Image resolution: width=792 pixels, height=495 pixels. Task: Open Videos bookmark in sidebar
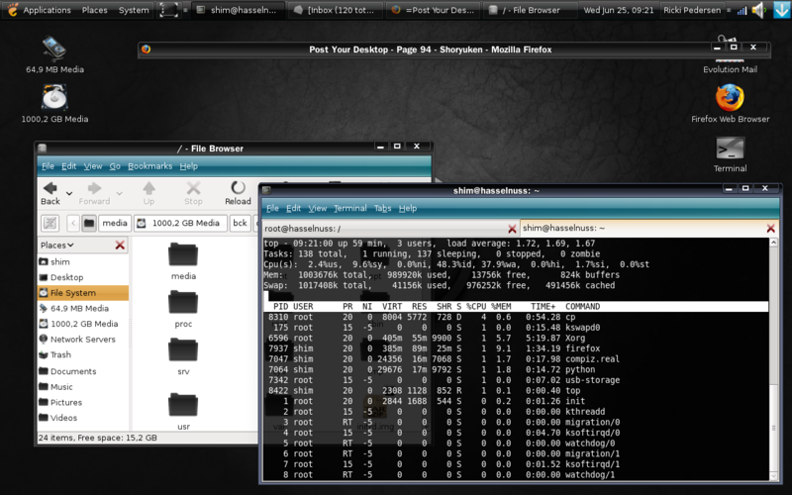point(83,418)
